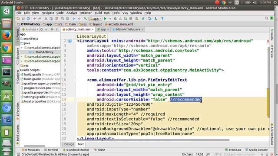The image size is (278, 156).
Task: Open the Terminal tool window
Action: [x=51, y=150]
